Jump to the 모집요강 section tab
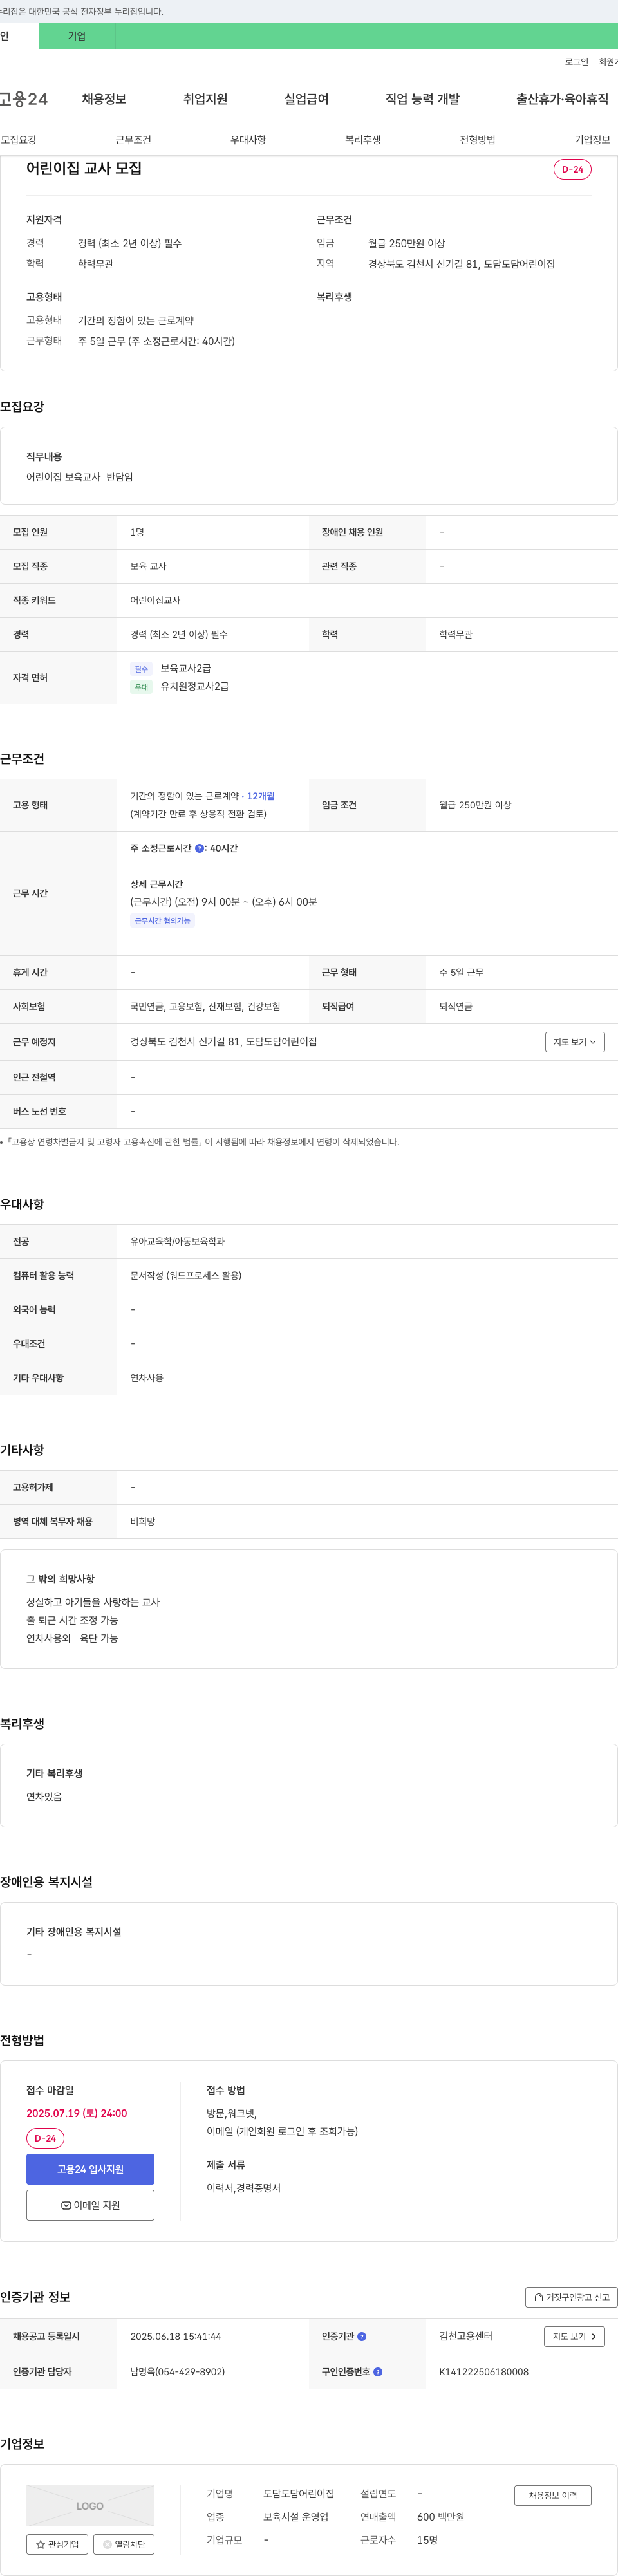The width and height of the screenshot is (618, 2576). [18, 140]
